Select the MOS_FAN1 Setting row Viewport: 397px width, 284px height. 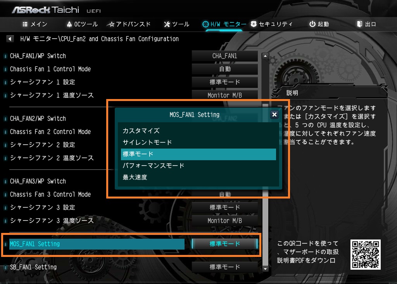[97, 244]
